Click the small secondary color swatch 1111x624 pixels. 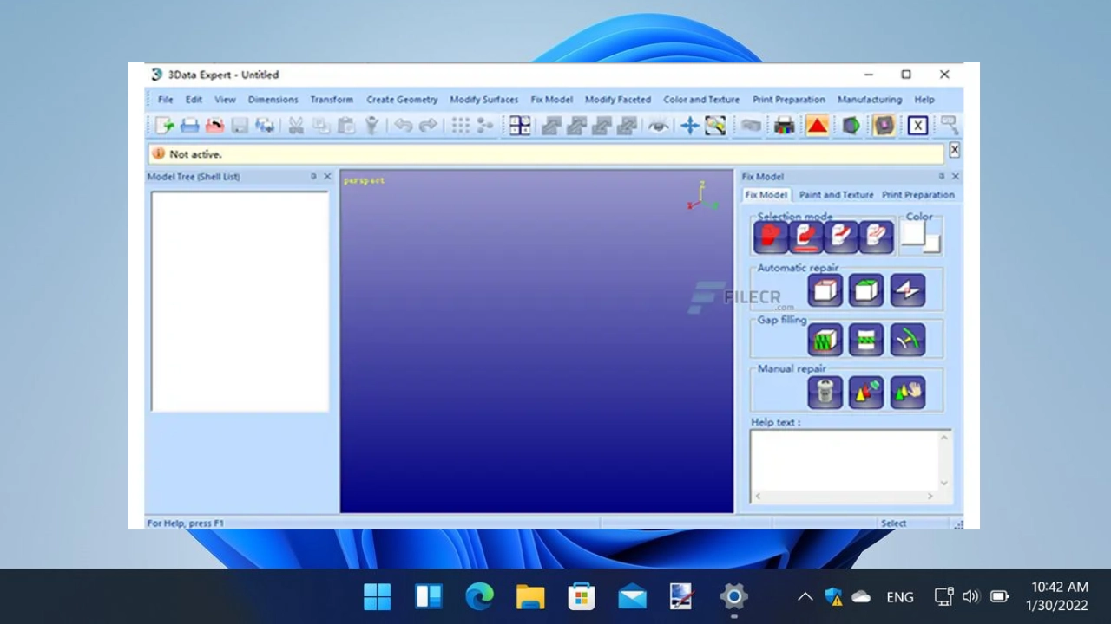(932, 244)
